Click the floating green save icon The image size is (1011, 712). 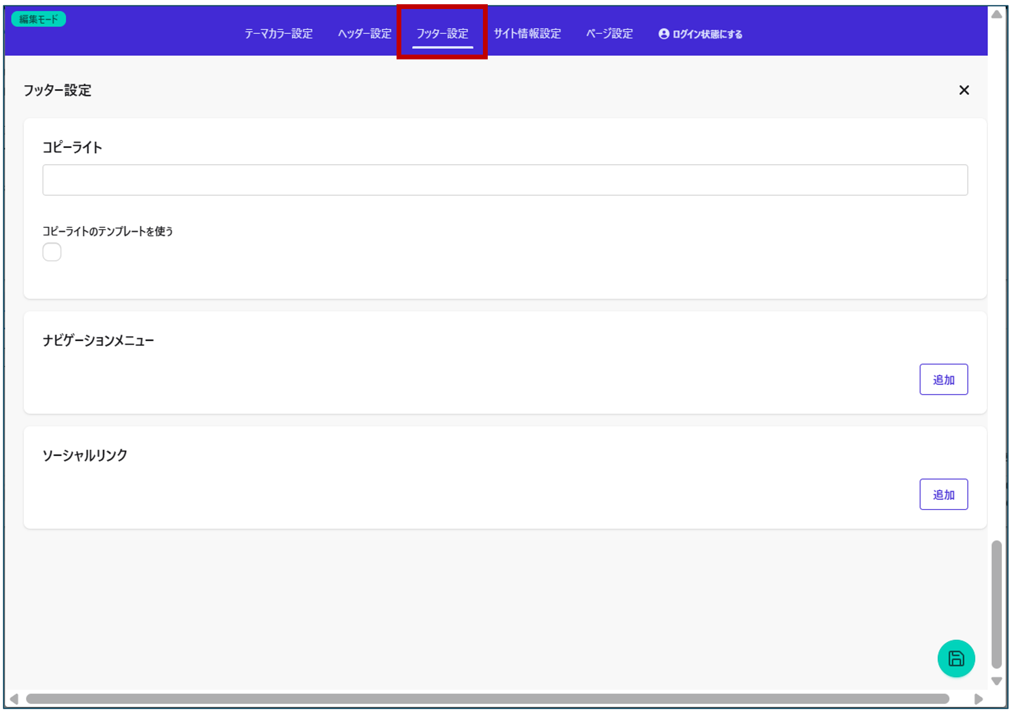tap(955, 658)
